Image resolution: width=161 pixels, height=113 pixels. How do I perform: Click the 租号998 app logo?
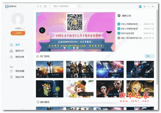point(7,6)
